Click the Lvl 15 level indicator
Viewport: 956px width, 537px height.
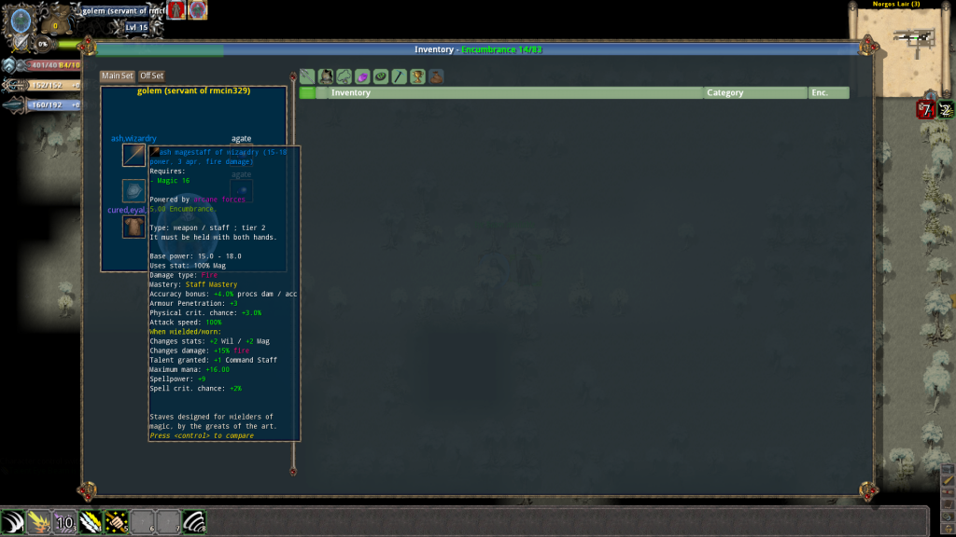coord(136,27)
